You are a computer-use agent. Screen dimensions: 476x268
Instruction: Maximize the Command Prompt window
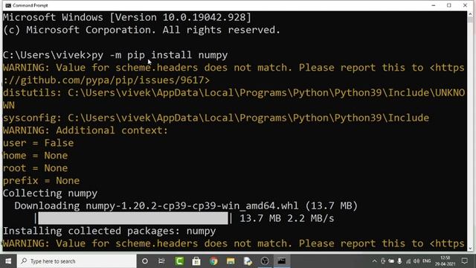(x=449, y=5)
